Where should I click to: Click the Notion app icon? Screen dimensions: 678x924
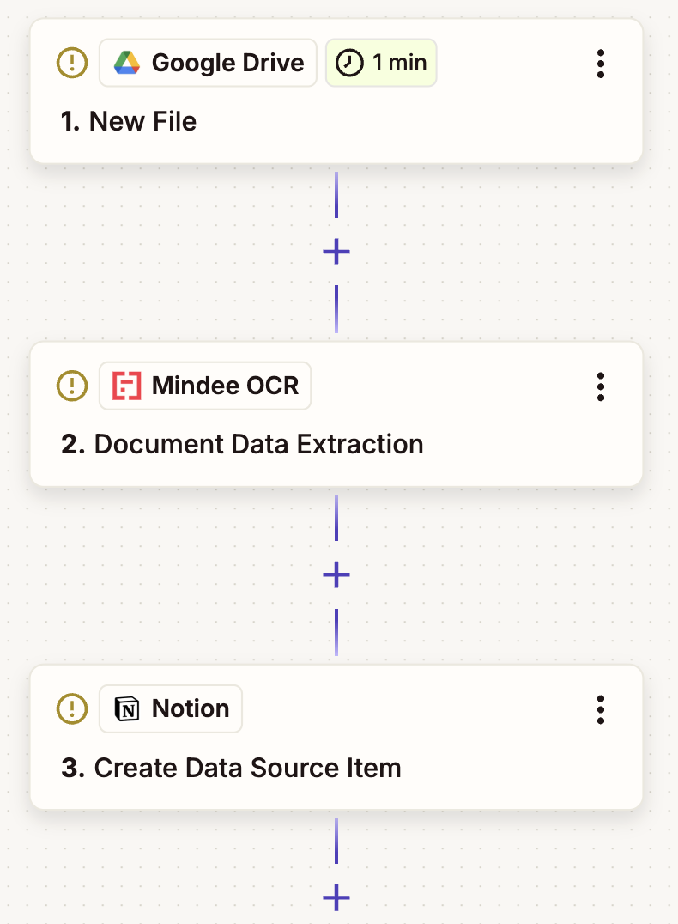tap(125, 708)
